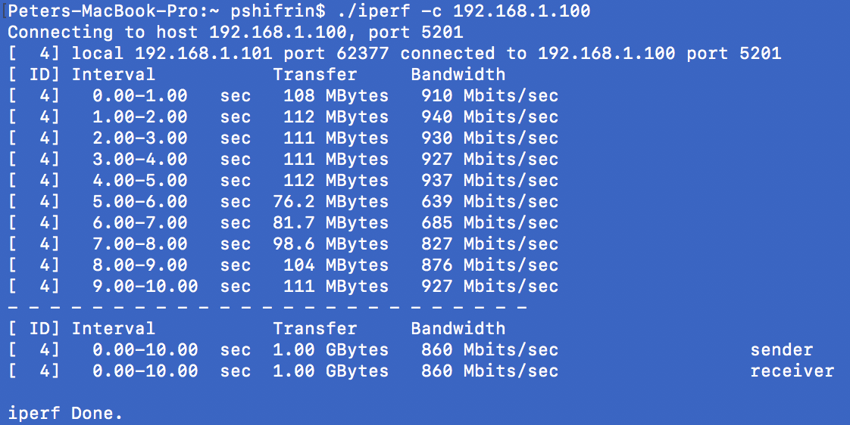The image size is (850, 425).
Task: Click the 639 Mbits/sec bandwidth value
Action: (x=490, y=201)
